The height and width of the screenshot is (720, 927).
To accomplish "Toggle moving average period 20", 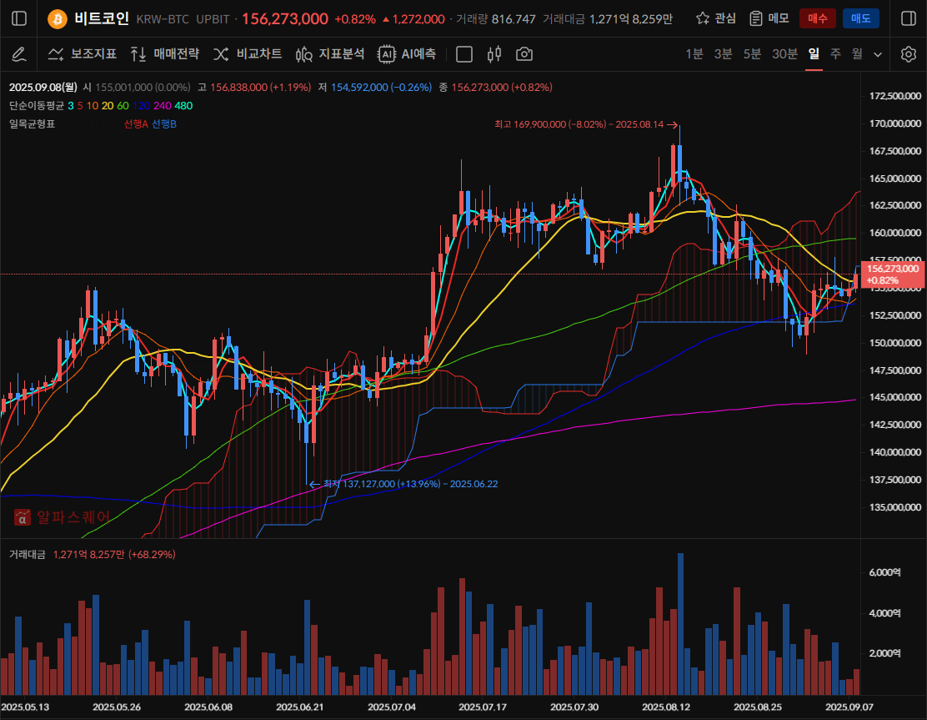I will pos(108,106).
